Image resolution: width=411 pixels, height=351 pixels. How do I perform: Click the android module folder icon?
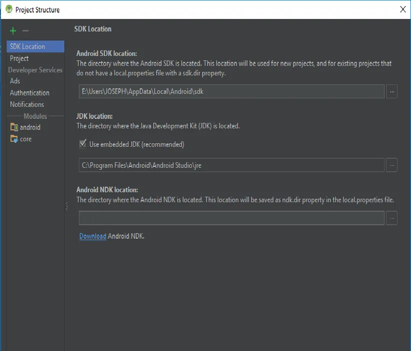coord(14,127)
